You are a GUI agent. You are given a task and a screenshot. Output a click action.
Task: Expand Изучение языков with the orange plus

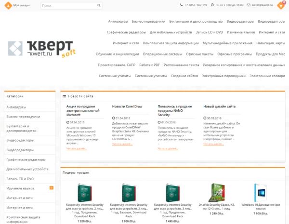tap(52, 188)
